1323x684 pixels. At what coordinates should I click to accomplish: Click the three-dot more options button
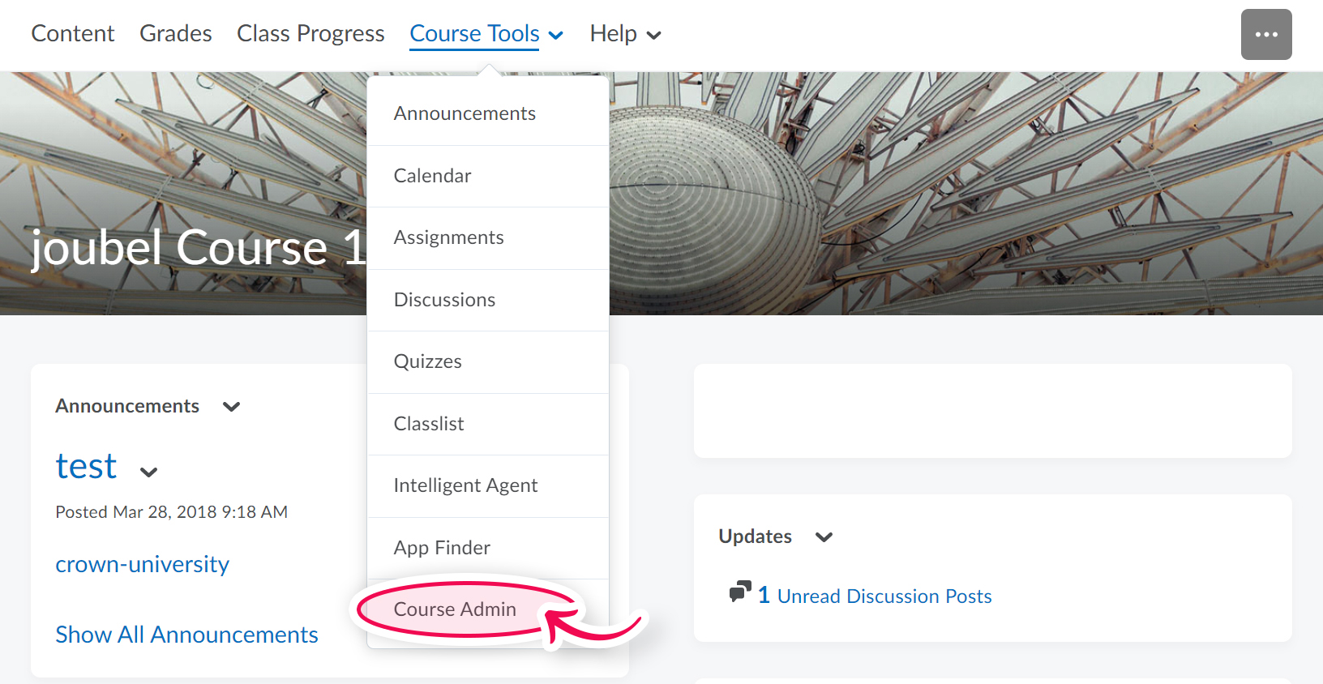coord(1265,35)
